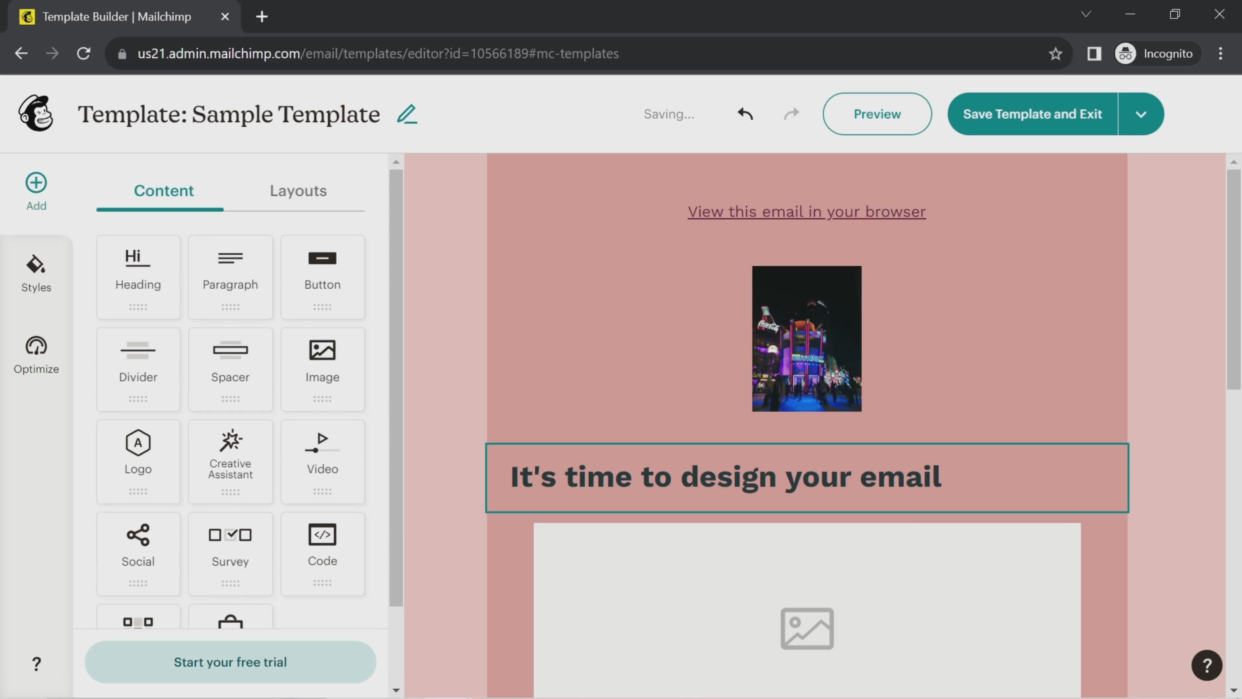Click the undo arrow button
The image size is (1242, 699).
(744, 114)
